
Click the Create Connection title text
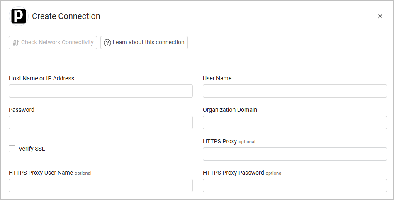tap(66, 16)
